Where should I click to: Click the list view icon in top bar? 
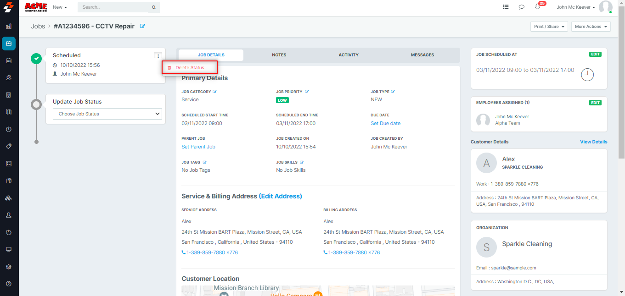coord(506,7)
